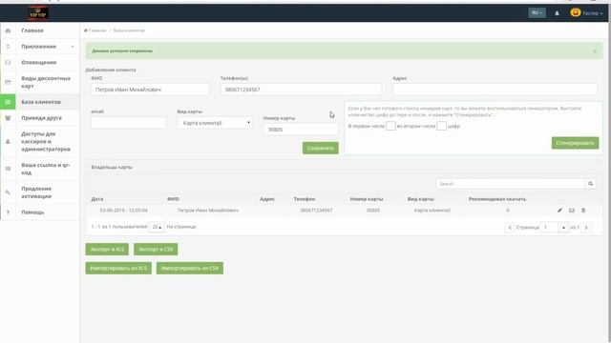
Task: Click Импортировать из CSV button
Action: coord(190,268)
